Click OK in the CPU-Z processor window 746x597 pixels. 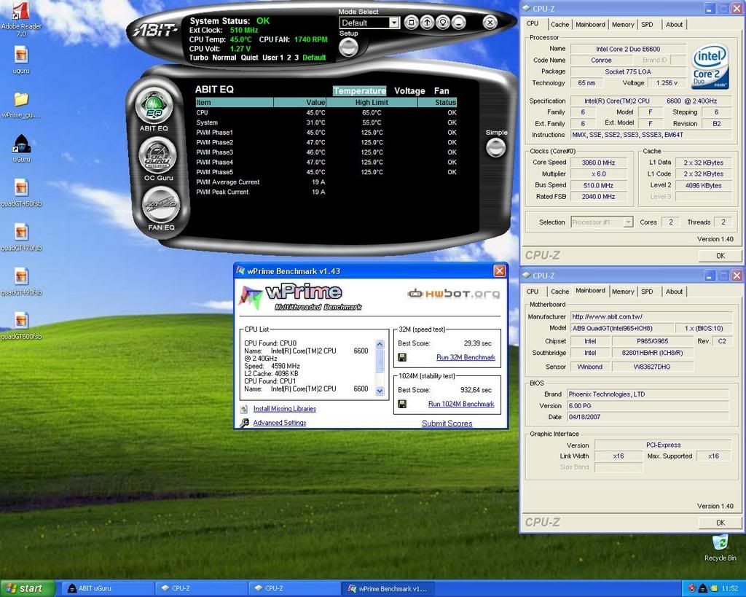(721, 256)
